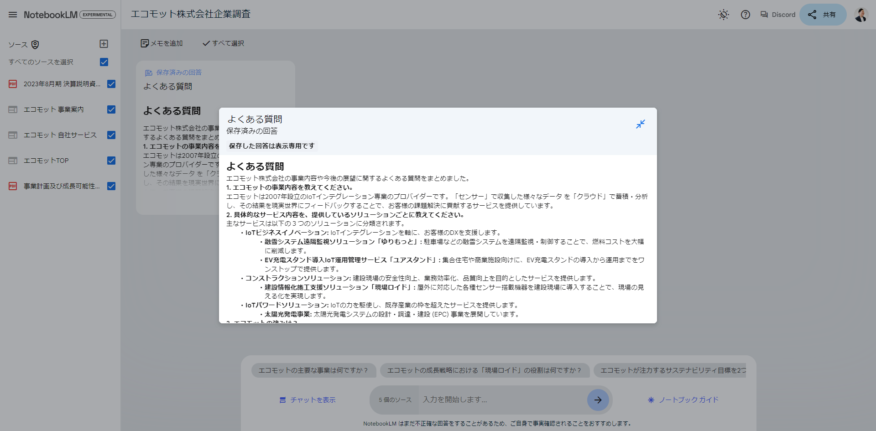Viewport: 876px width, 431px height.
Task: Open source 2023年8月期 決算説明資料
Action: pyautogui.click(x=62, y=84)
